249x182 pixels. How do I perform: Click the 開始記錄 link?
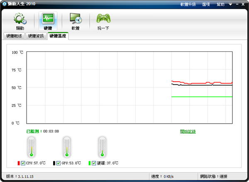(188, 131)
